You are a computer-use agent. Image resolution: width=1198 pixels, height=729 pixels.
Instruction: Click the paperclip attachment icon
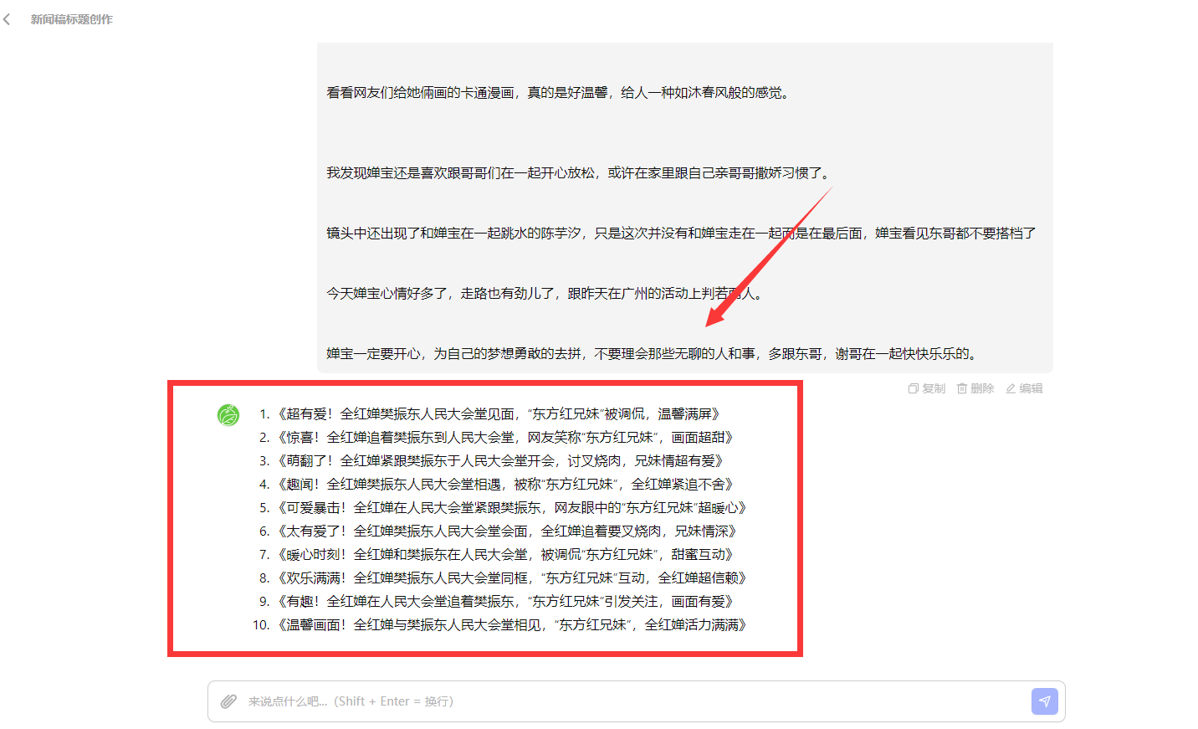(x=228, y=701)
